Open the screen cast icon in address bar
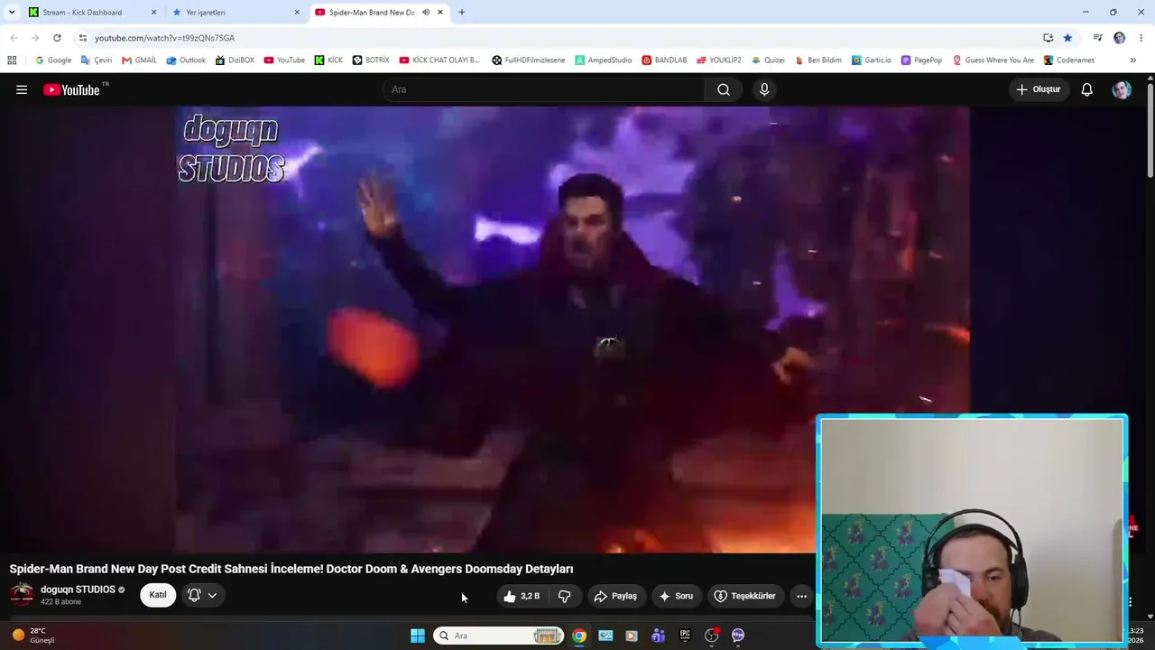The height and width of the screenshot is (650, 1155). (x=1049, y=38)
